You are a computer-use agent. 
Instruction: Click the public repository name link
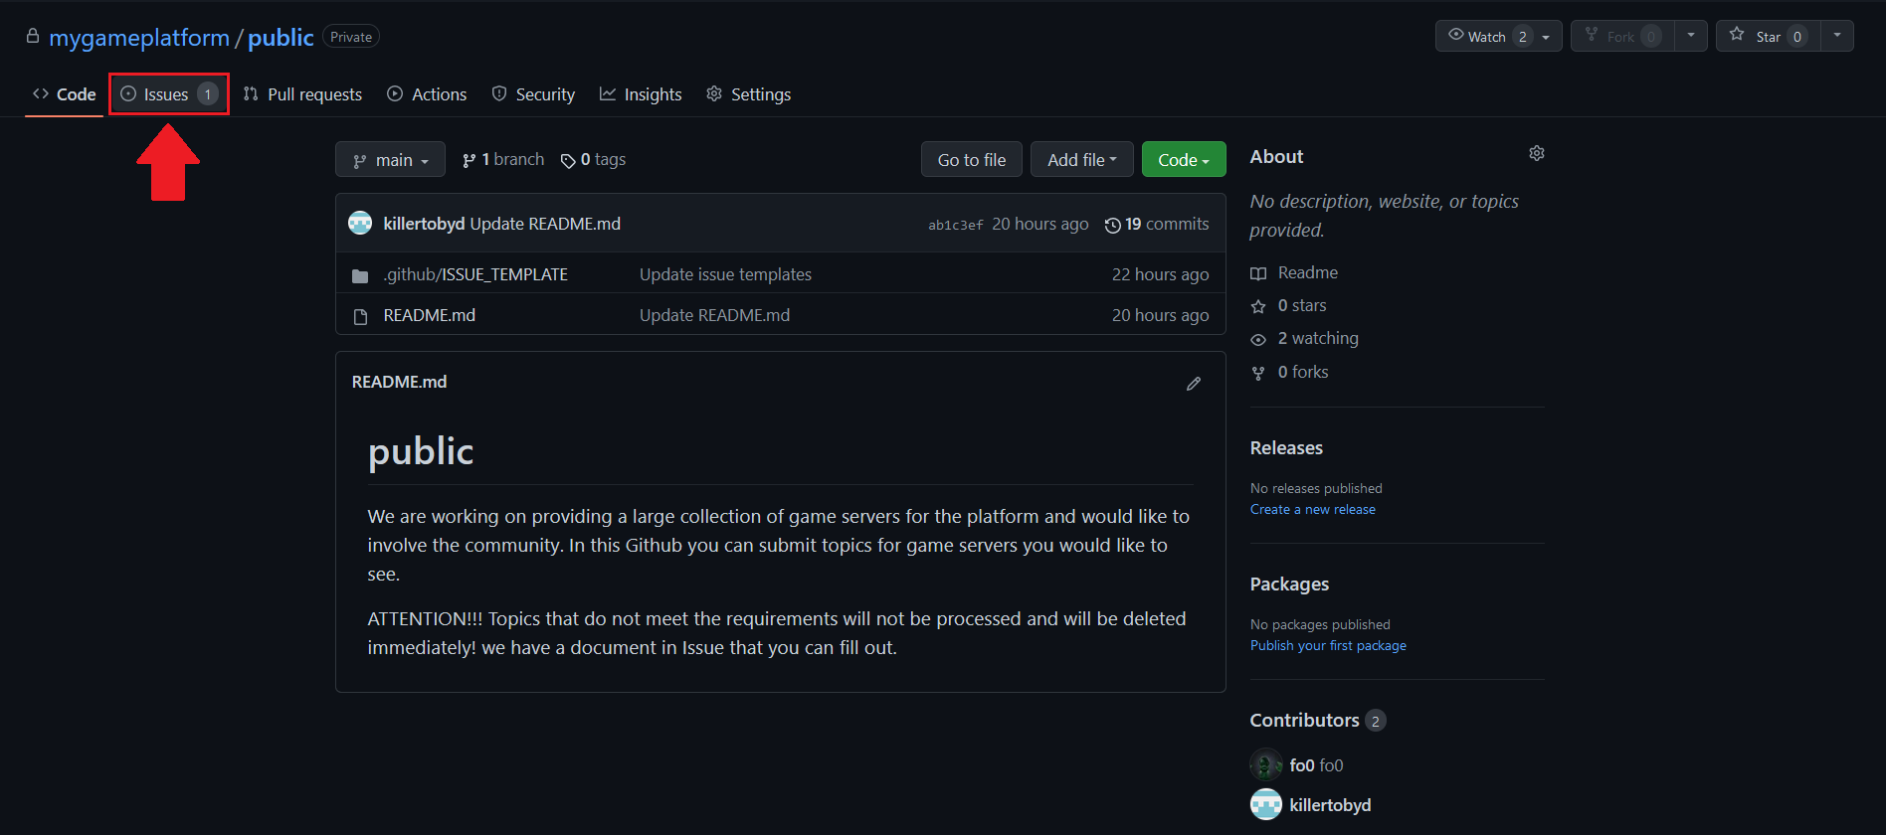(x=281, y=38)
